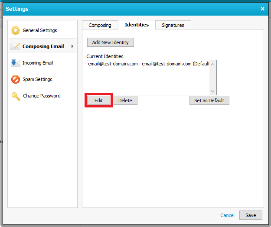Switch to the Composing tab

pyautogui.click(x=100, y=25)
